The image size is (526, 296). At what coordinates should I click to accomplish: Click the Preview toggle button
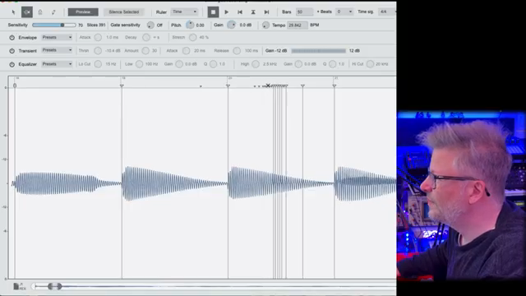coord(83,12)
